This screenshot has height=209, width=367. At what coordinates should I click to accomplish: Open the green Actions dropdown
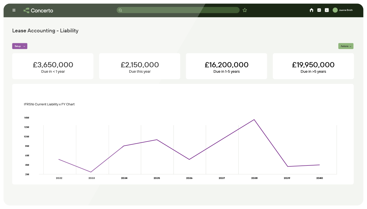tap(346, 46)
